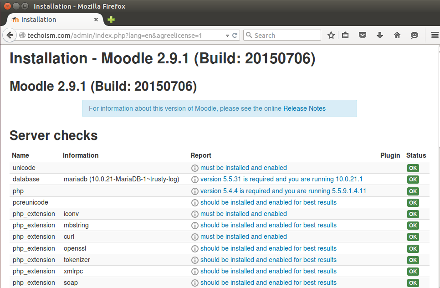Viewport: 440px width, 288px height.
Task: Open 'version 5.5.31 is required' database link
Action: pyautogui.click(x=281, y=180)
